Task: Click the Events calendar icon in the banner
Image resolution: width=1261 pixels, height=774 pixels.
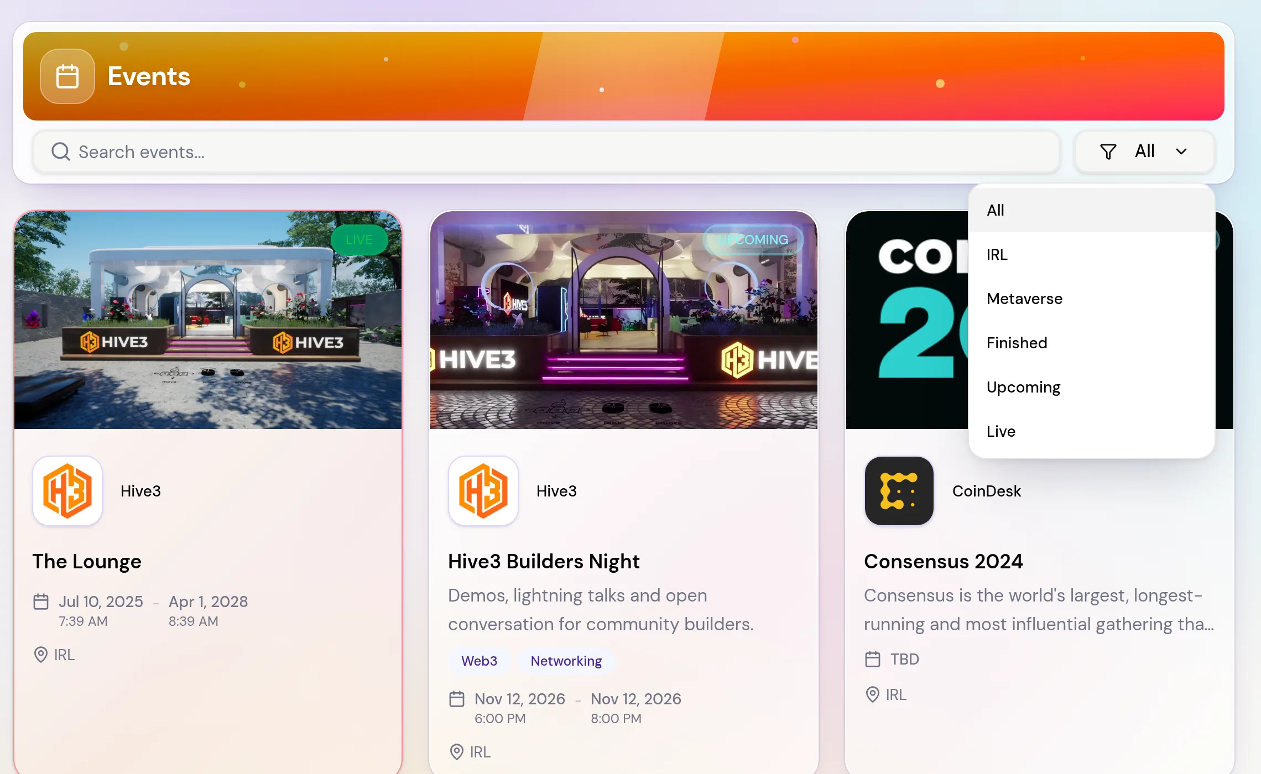Action: pyautogui.click(x=67, y=76)
